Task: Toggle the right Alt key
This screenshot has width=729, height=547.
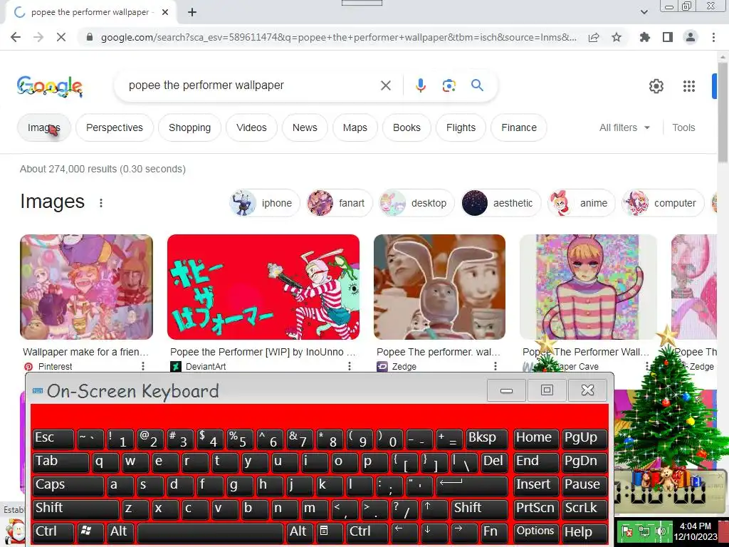Action: click(x=300, y=531)
